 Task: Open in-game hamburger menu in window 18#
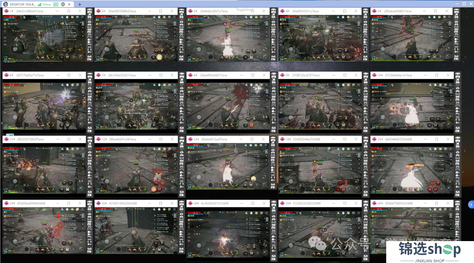(359, 149)
